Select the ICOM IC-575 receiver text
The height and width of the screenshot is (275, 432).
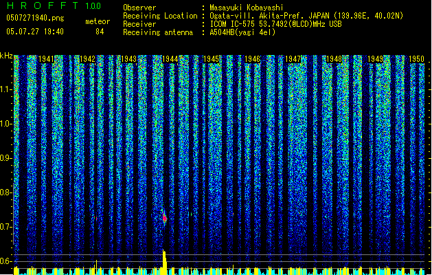pyautogui.click(x=276, y=24)
